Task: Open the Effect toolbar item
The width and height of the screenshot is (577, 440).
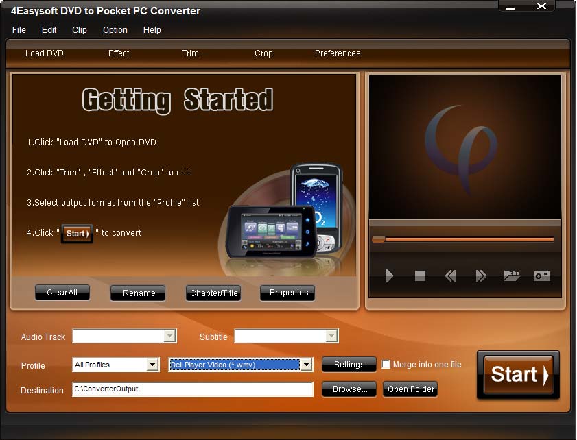Action: (119, 53)
